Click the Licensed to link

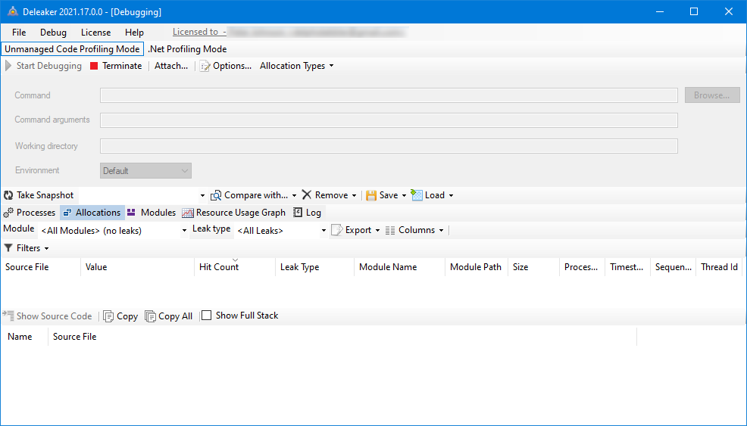click(x=199, y=32)
